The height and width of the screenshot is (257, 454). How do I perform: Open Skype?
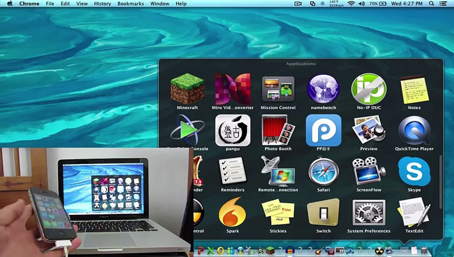pos(414,171)
